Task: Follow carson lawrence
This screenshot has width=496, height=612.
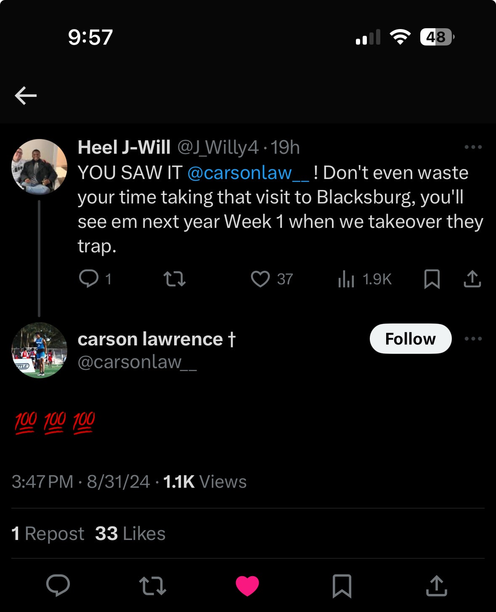Action: point(411,339)
